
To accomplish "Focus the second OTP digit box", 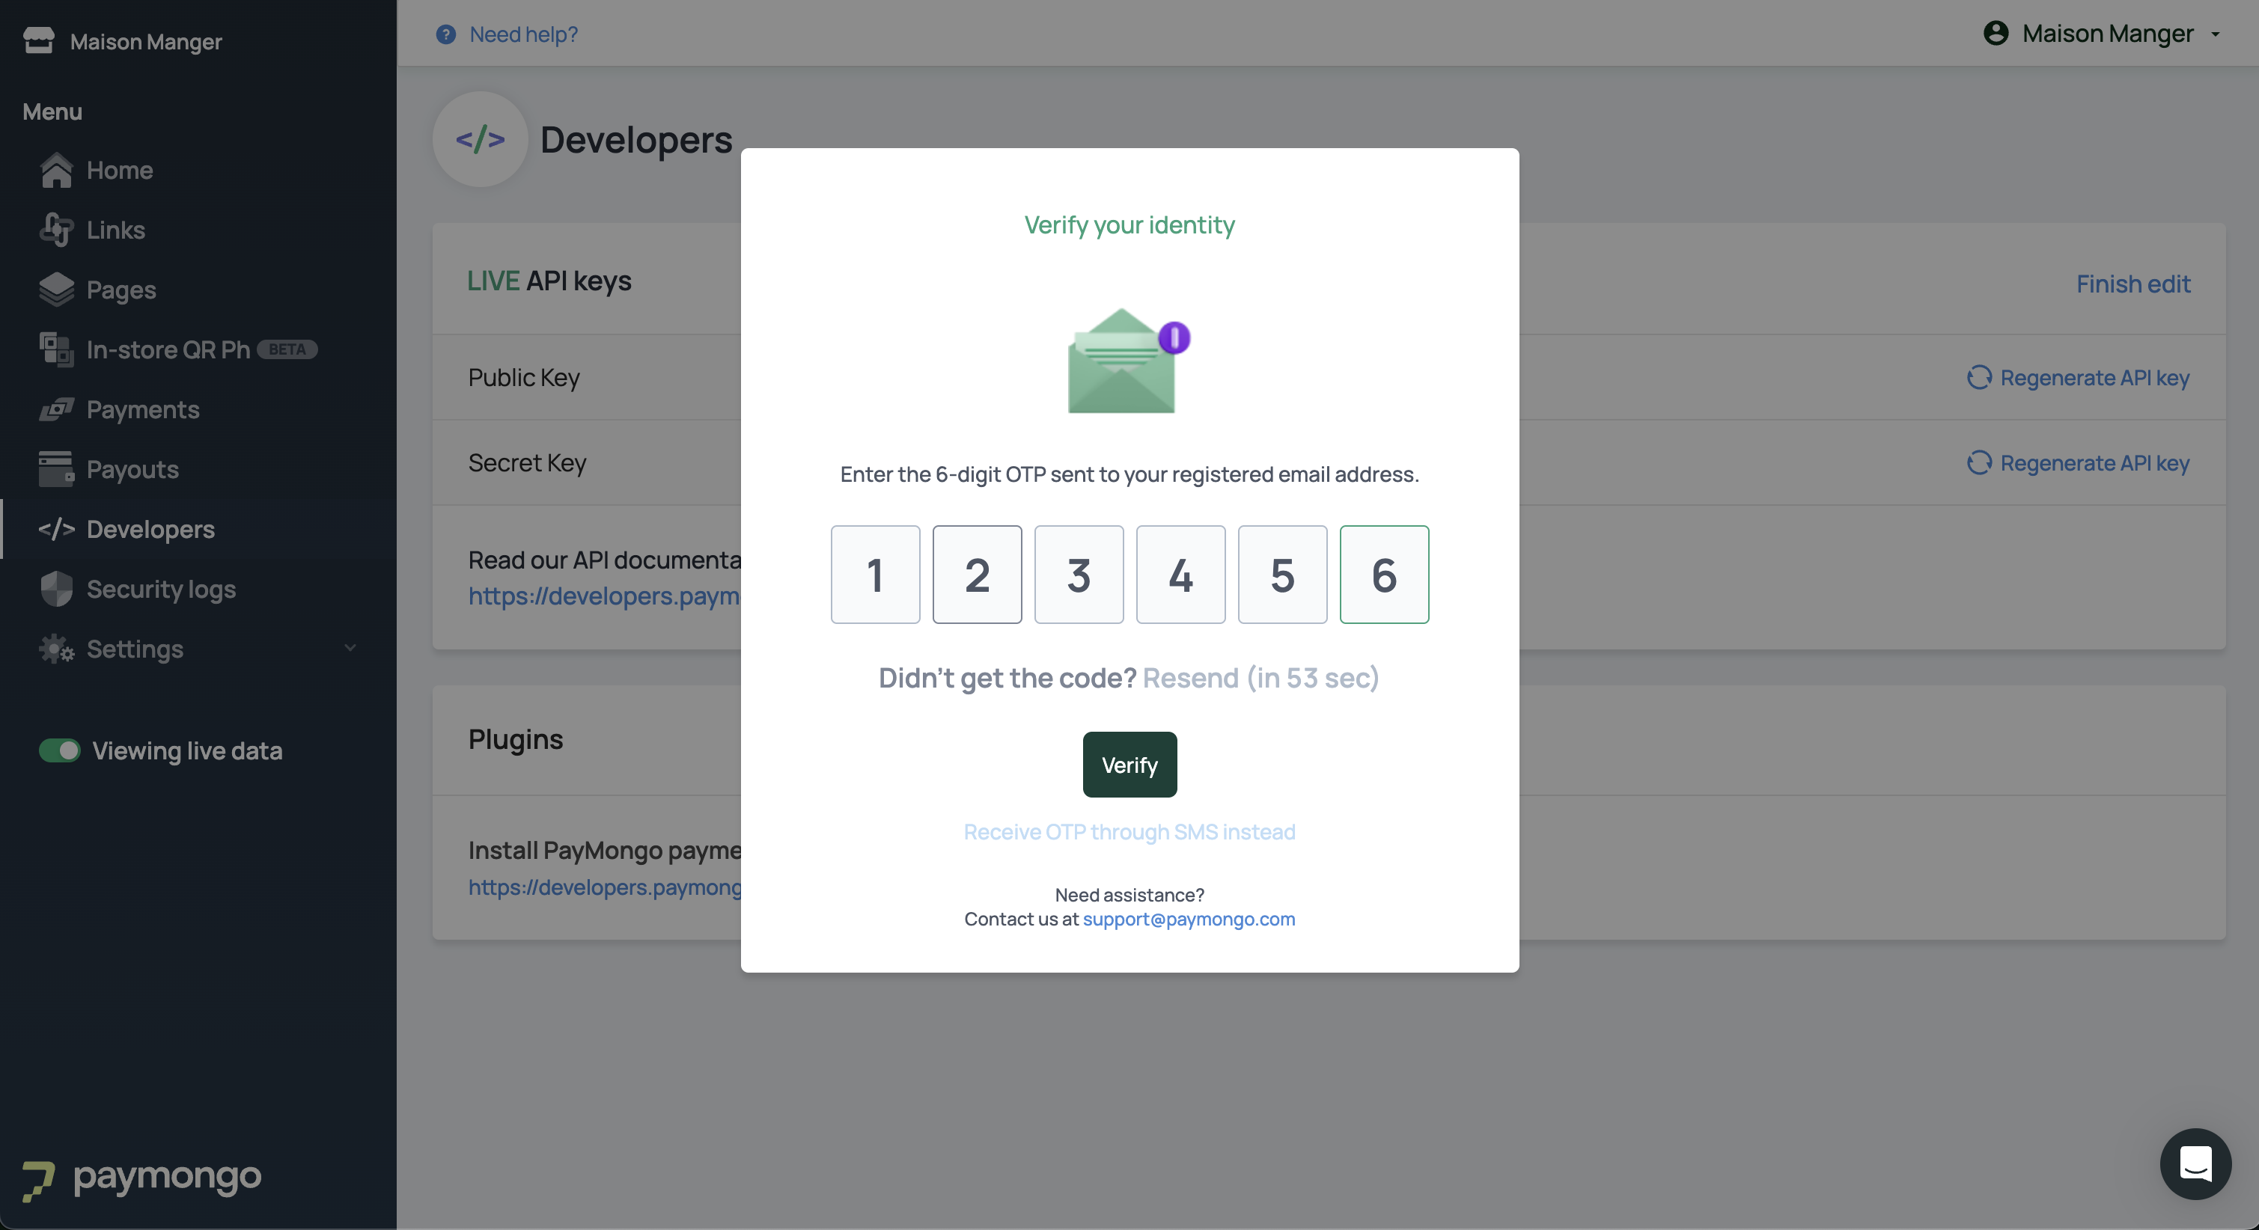I will pos(977,575).
